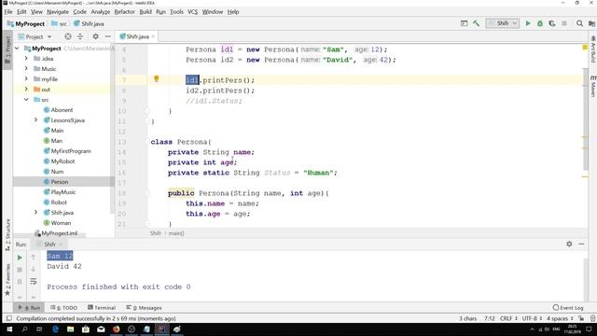Screen dimensions: 597x336
Task: Expand the out folder
Action: [26, 90]
